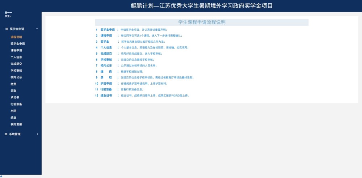Open 承诺书 in the sidebar
This screenshot has width=362, height=178.
point(15,97)
